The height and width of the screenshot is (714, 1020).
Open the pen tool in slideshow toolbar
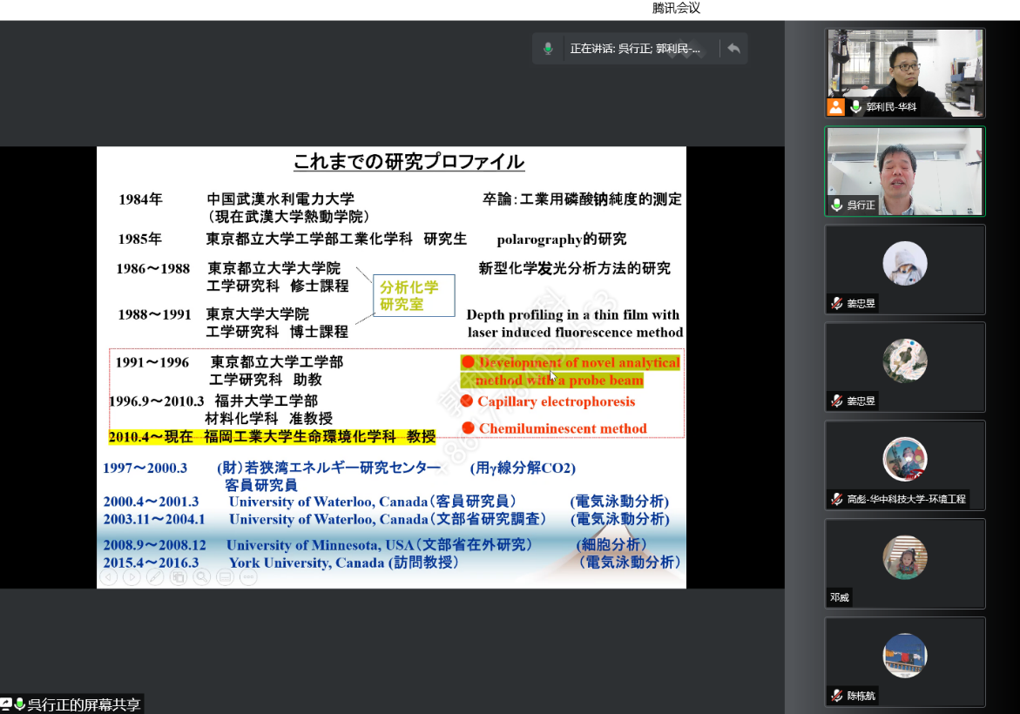(155, 576)
